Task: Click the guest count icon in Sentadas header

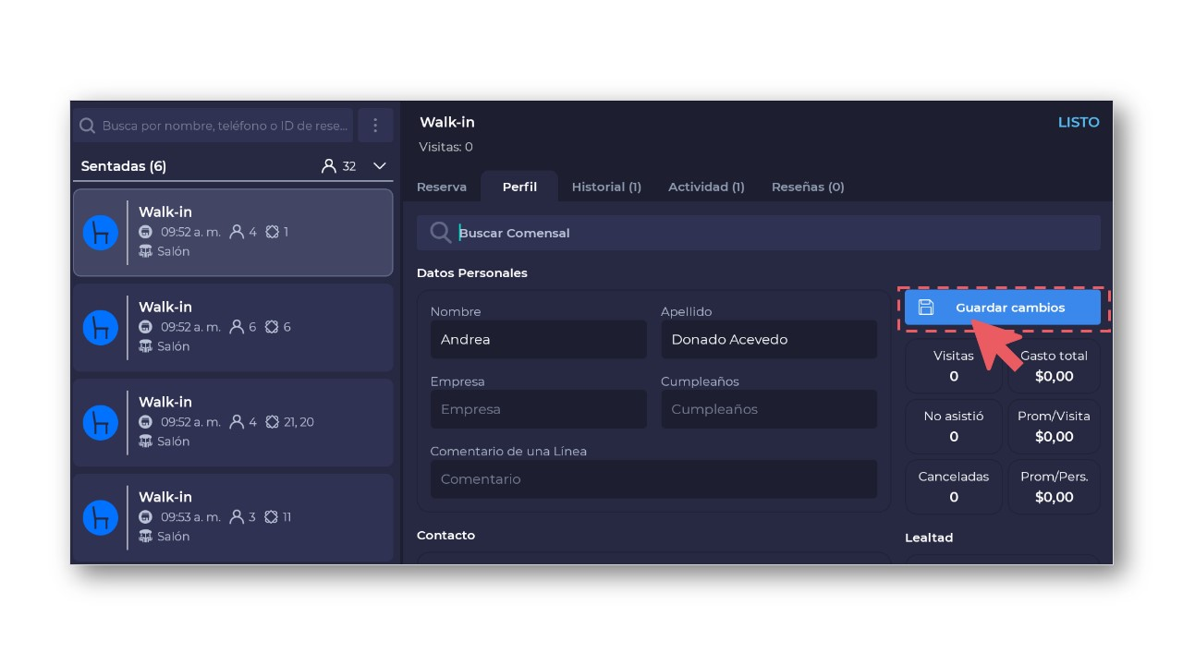Action: (328, 166)
